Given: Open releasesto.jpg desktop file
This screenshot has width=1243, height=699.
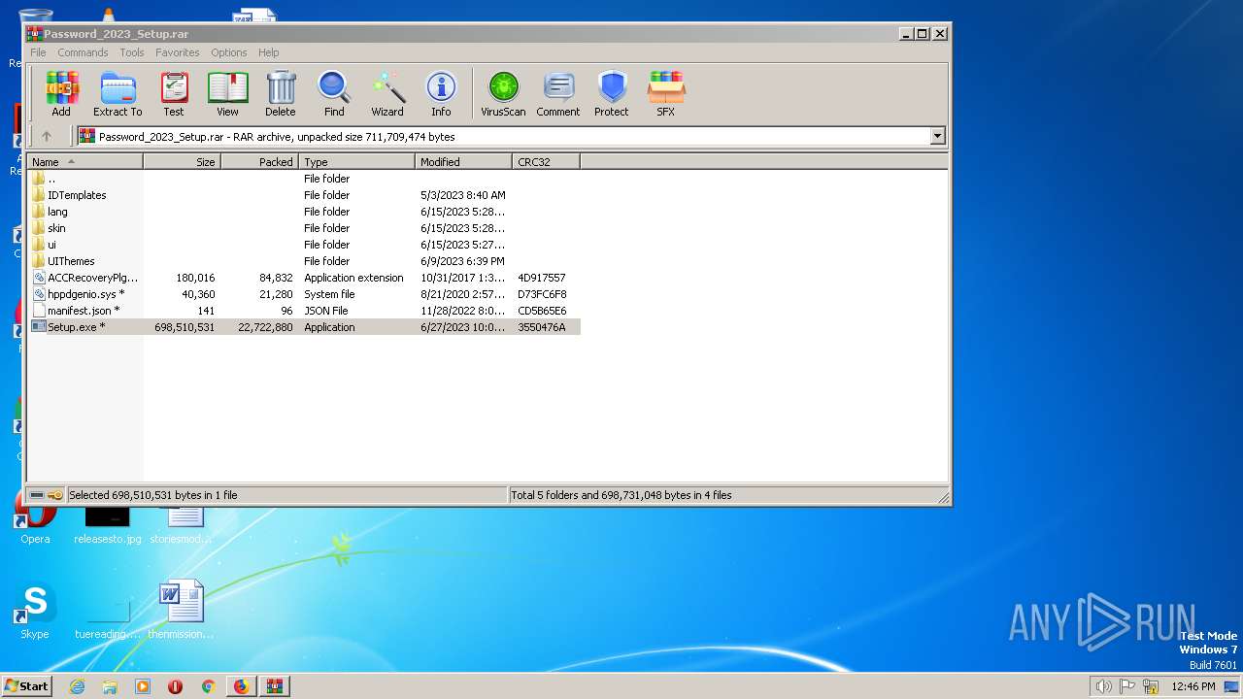Looking at the screenshot, I should click(108, 524).
